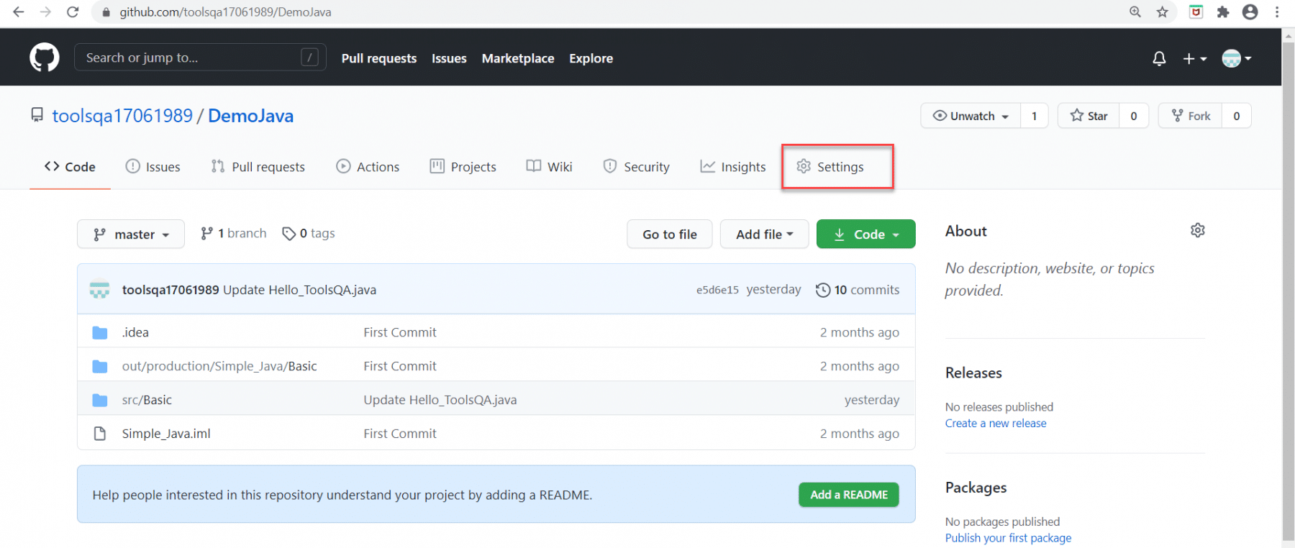Star the DemoJava repository
1295x548 pixels.
pyautogui.click(x=1089, y=116)
